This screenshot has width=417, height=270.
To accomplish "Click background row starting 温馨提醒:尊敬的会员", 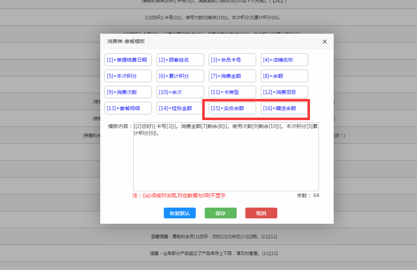I will click(x=214, y=237).
